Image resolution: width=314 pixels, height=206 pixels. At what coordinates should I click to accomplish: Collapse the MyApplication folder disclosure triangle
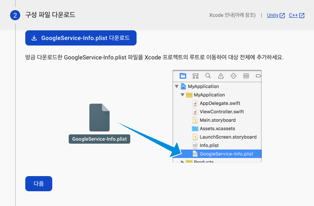(182, 95)
